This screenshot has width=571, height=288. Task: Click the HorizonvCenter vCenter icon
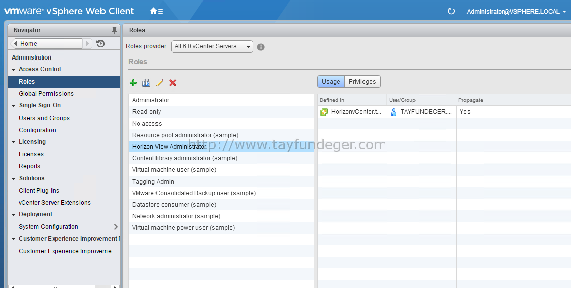324,112
